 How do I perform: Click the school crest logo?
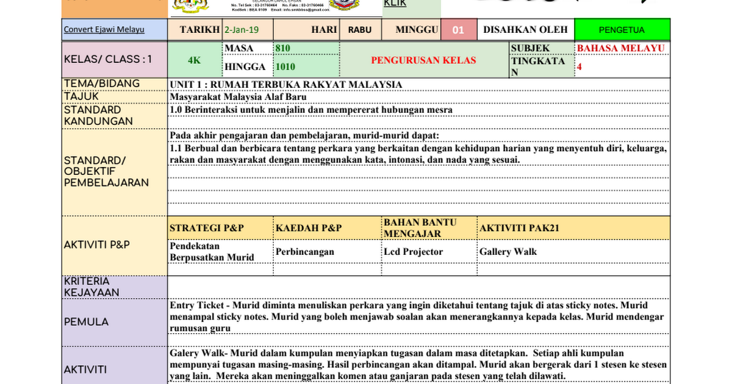pos(344,5)
